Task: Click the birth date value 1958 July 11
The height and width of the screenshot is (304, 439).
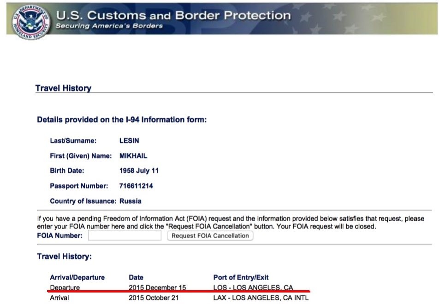Action: click(139, 171)
